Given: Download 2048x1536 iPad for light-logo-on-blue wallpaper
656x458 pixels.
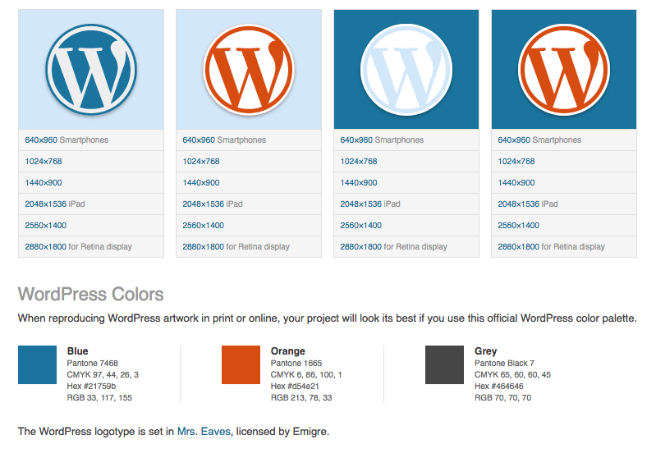Looking at the screenshot, I should [361, 204].
